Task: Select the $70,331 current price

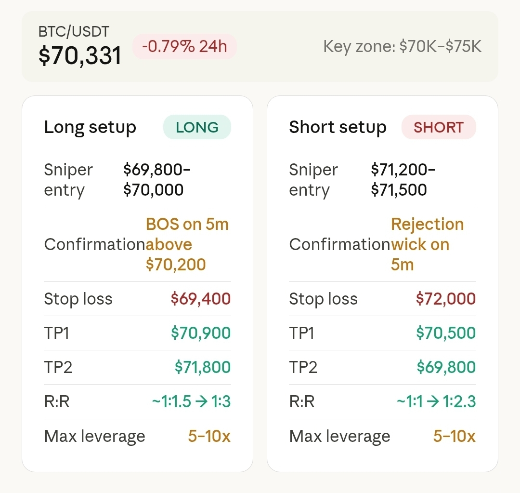Action: click(80, 56)
